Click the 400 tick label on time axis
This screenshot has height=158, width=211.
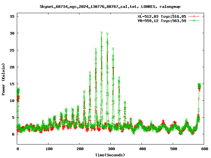coord(142,149)
